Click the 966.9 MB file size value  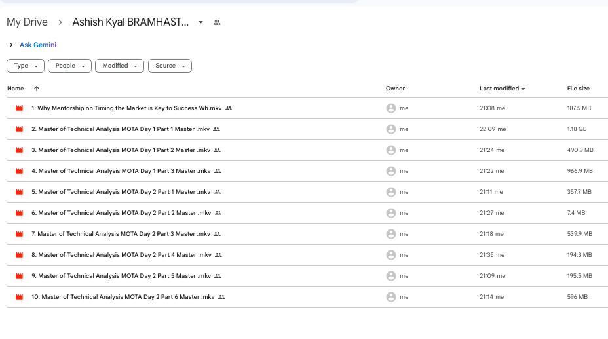point(580,171)
